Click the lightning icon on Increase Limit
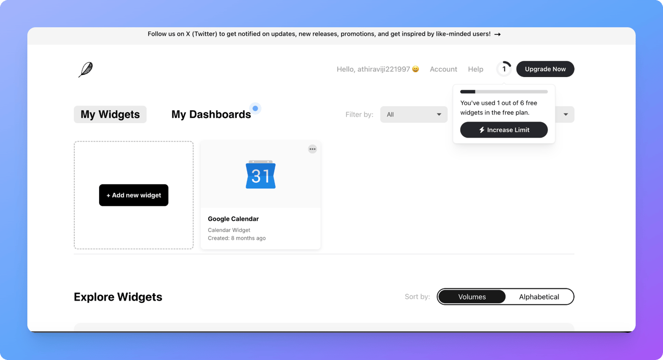The image size is (663, 360). point(481,130)
